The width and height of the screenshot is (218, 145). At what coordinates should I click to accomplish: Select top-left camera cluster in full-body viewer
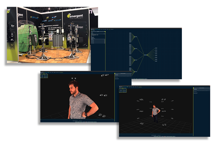[142, 99]
